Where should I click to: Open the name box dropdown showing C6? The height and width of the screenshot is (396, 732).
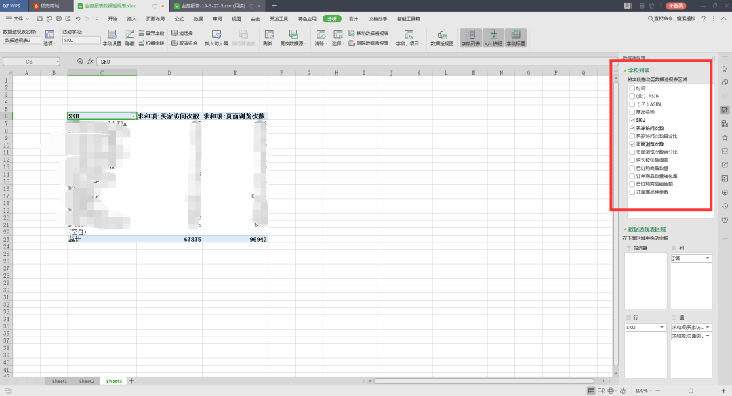(x=58, y=62)
